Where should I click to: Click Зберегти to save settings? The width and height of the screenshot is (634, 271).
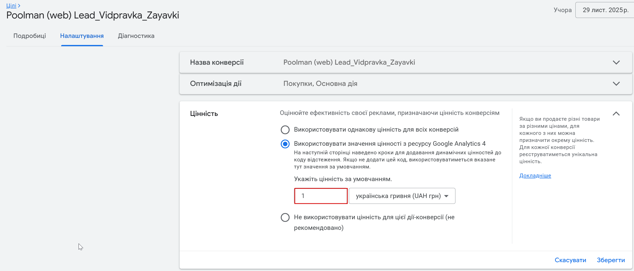[x=611, y=260]
